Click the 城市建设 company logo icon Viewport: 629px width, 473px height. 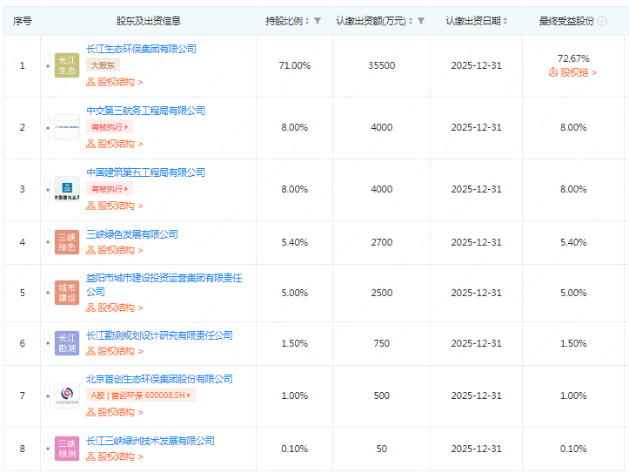[x=67, y=293]
